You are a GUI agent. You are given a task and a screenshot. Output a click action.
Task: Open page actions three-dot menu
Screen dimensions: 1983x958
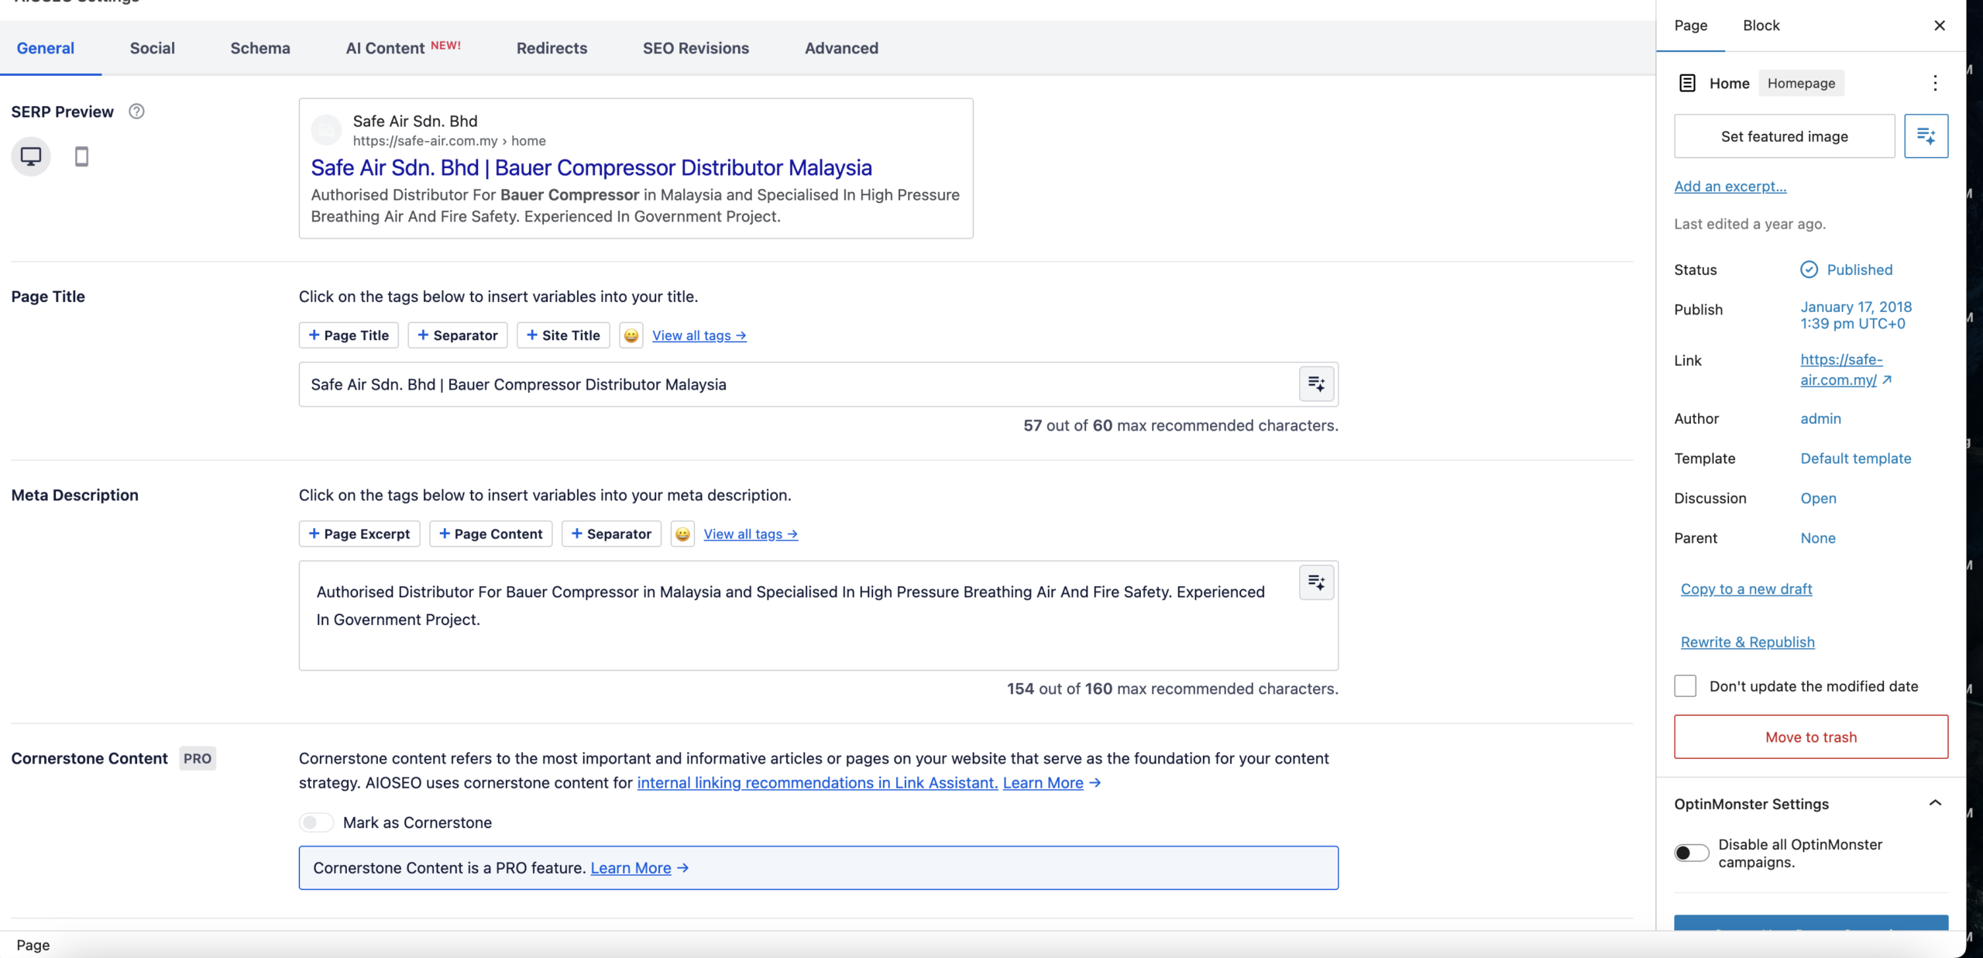(x=1935, y=83)
